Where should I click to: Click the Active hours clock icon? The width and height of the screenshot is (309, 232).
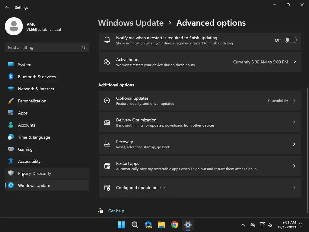click(x=107, y=62)
